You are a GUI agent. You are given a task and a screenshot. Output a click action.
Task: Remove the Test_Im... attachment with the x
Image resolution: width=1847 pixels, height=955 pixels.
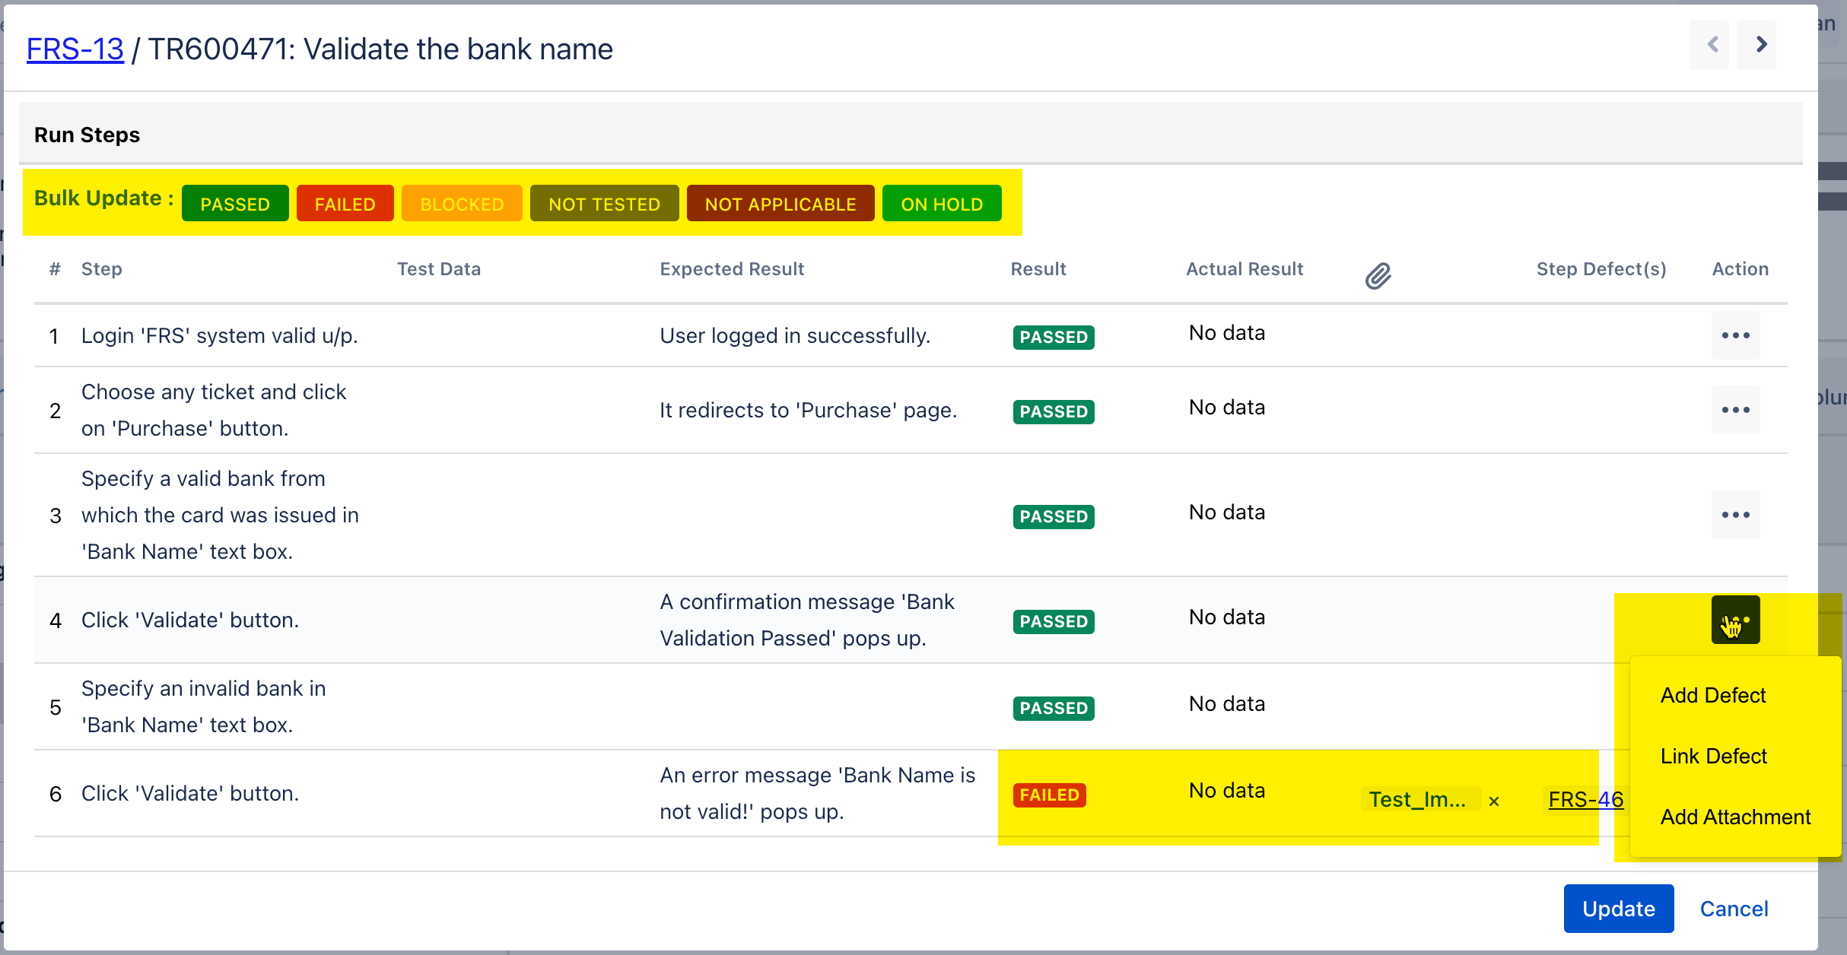click(1493, 801)
